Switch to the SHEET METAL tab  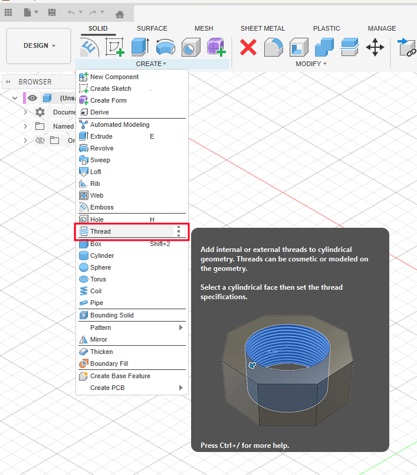(x=262, y=28)
